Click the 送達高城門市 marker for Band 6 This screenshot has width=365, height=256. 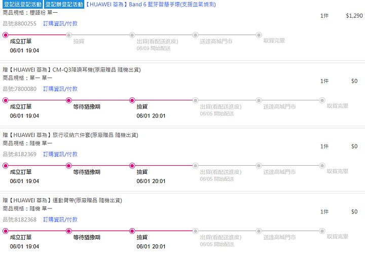(195, 35)
